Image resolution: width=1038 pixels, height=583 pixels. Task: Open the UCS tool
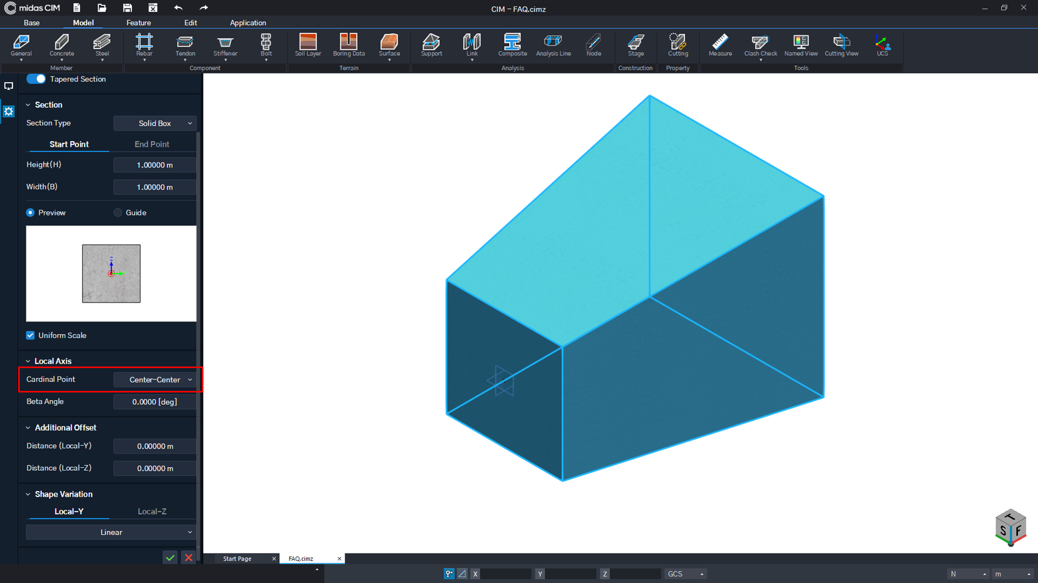[882, 45]
